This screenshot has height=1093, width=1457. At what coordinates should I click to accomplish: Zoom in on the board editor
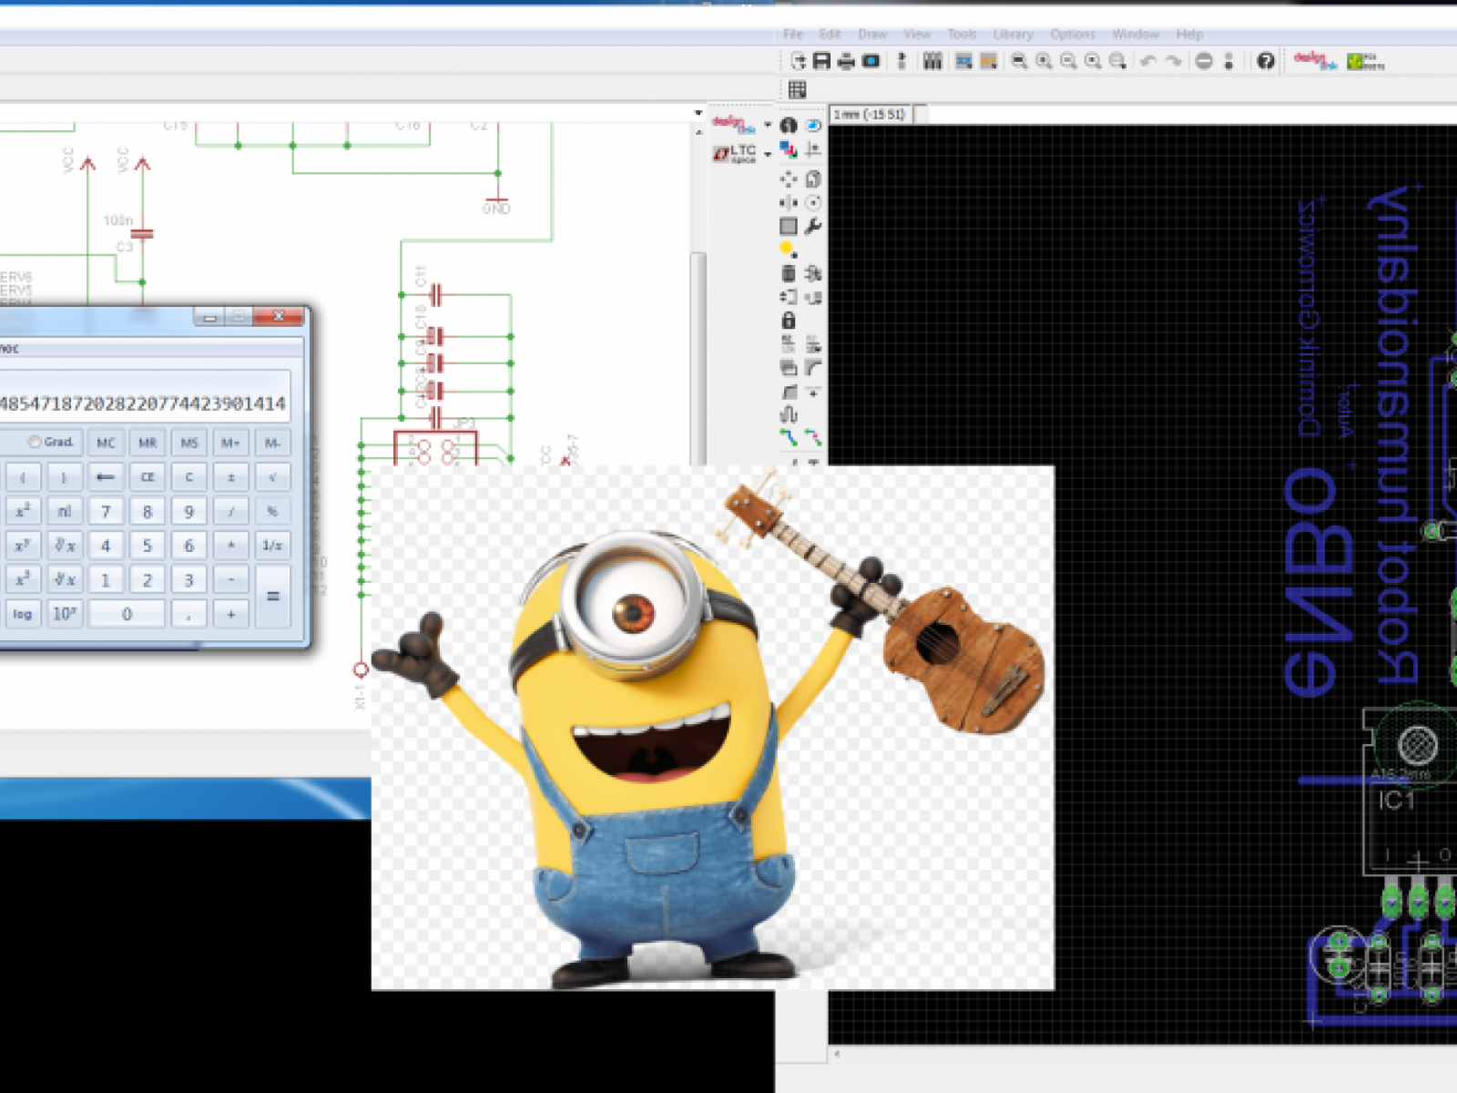pyautogui.click(x=1044, y=61)
